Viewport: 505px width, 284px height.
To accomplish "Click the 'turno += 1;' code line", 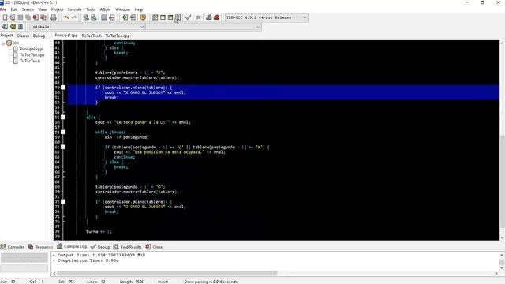I will [x=99, y=231].
